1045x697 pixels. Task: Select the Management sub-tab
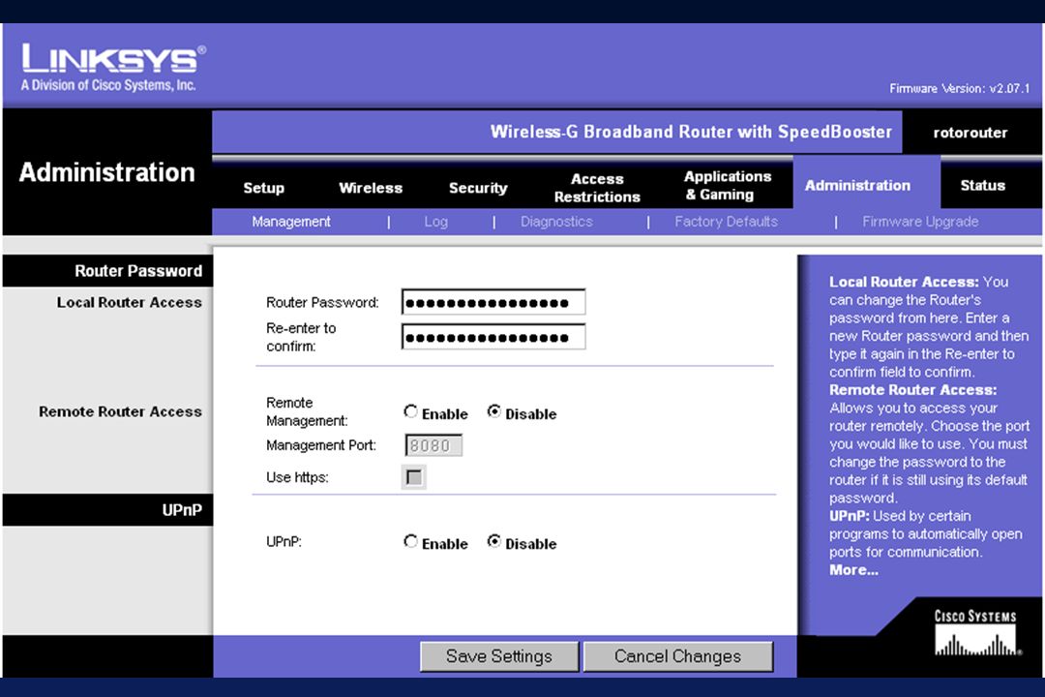coord(290,222)
